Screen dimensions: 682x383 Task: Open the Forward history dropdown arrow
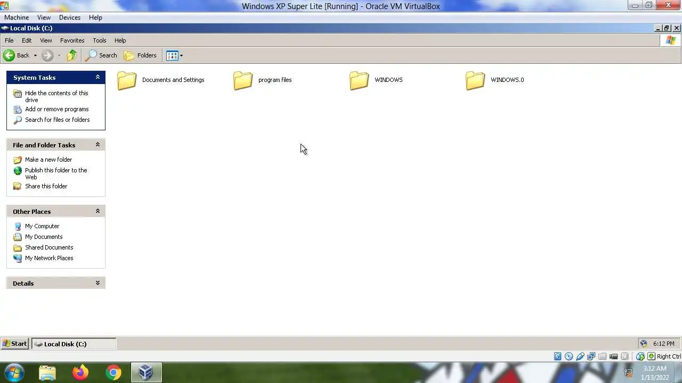click(x=59, y=55)
